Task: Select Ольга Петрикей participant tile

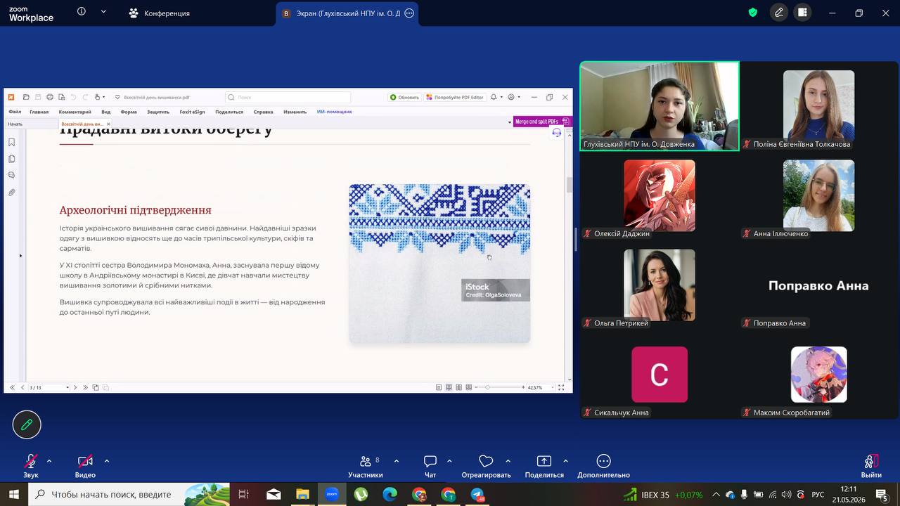Action: click(x=660, y=285)
